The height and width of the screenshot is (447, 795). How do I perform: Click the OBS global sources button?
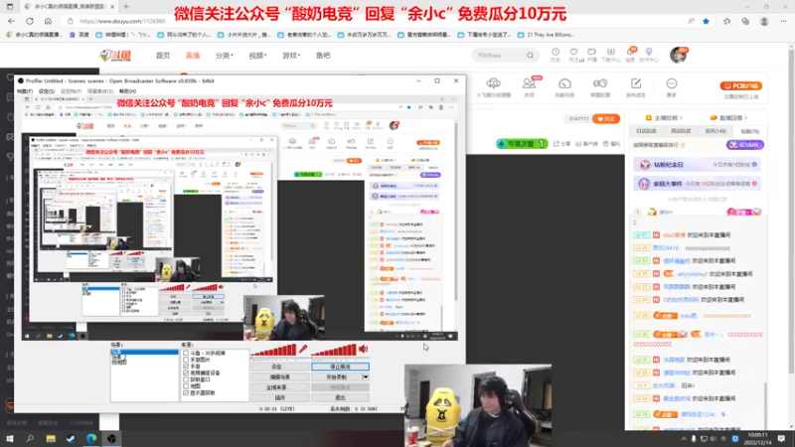point(280,387)
